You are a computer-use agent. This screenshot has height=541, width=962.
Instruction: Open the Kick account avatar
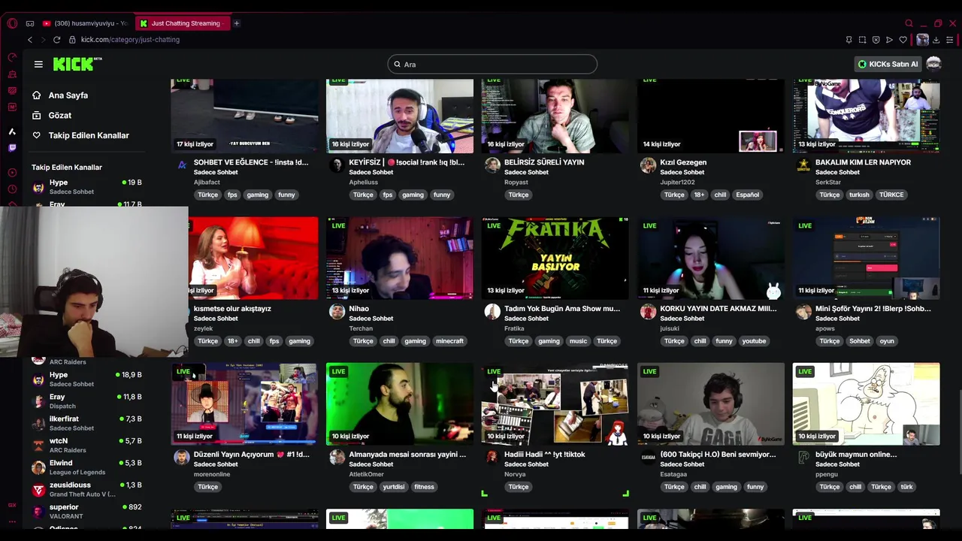(x=933, y=64)
